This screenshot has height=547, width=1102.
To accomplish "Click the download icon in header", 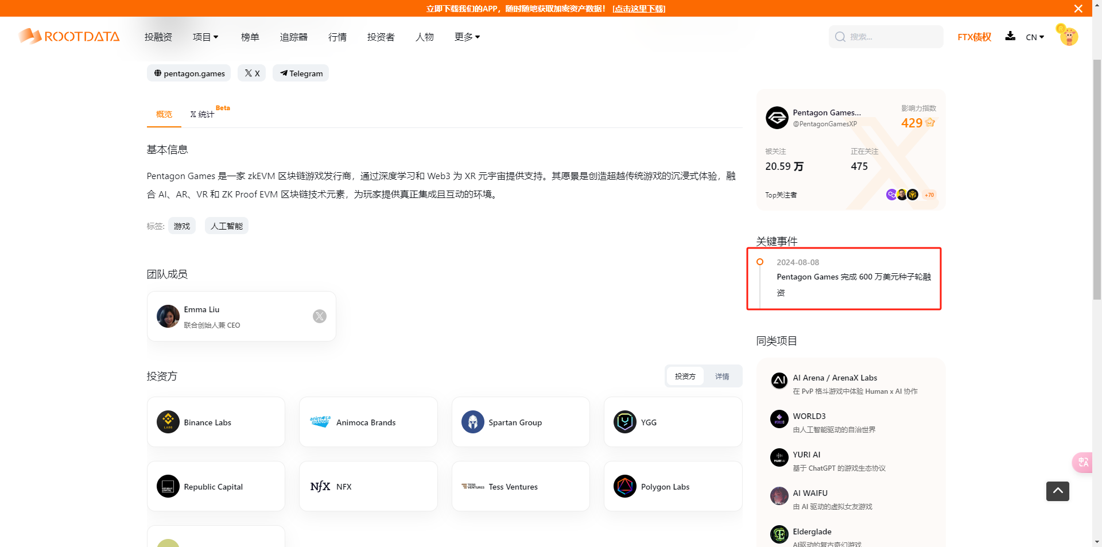I will pyautogui.click(x=1010, y=36).
